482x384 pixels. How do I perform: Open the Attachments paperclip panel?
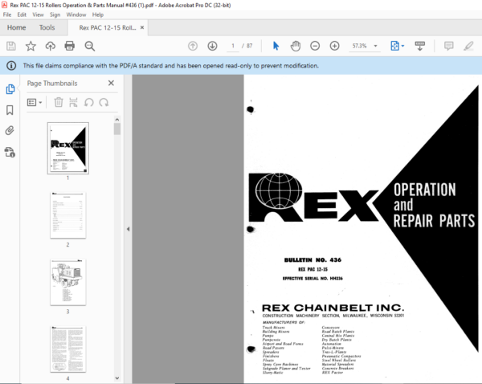[x=10, y=131]
